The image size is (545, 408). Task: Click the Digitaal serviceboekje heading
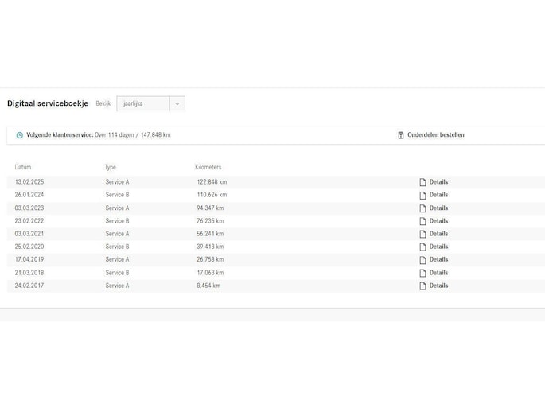(48, 103)
